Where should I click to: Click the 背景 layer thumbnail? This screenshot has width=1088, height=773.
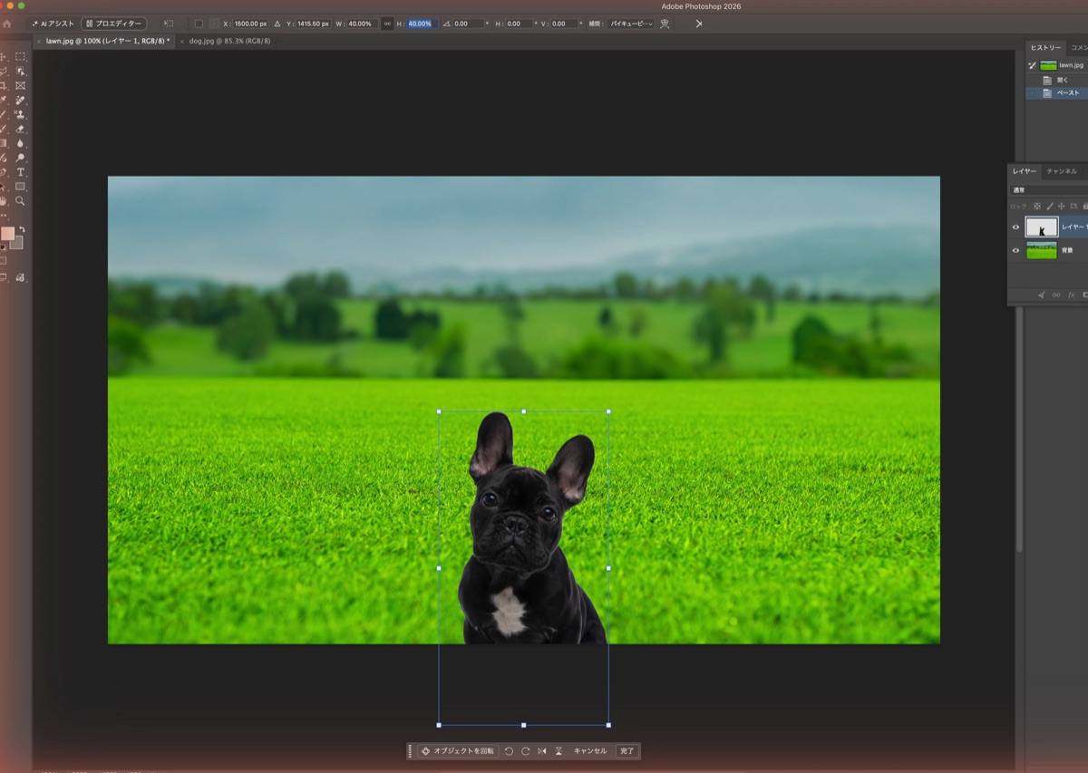(1042, 250)
